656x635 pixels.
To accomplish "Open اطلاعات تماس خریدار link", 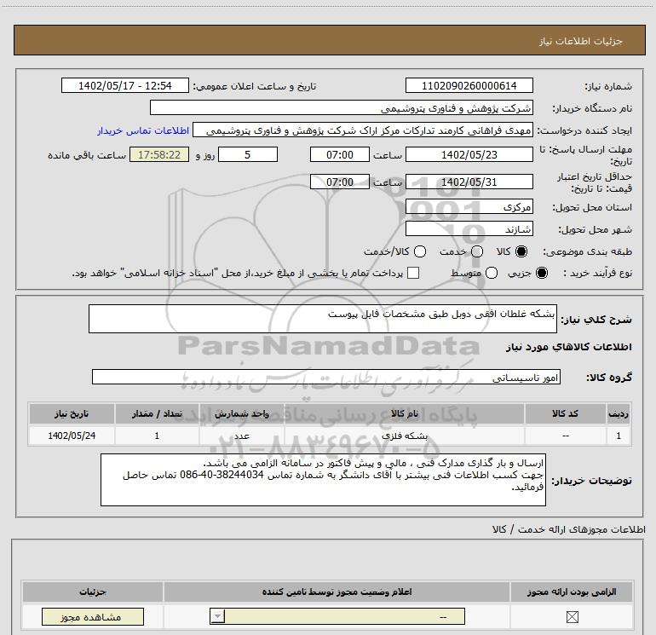I will [x=143, y=130].
